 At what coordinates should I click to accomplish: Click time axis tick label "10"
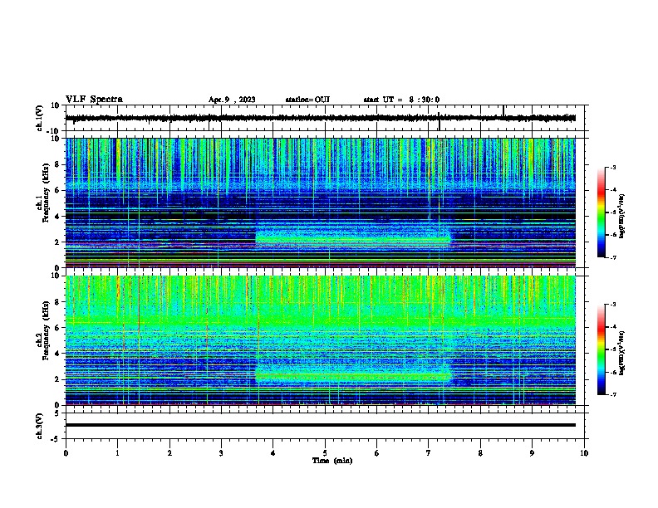584,453
